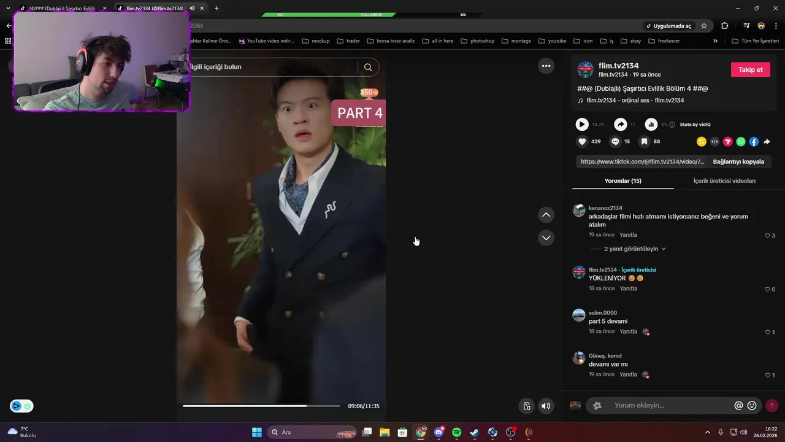Reply to selim.0000's comment via Yanıtla
The height and width of the screenshot is (442, 785).
[628, 331]
